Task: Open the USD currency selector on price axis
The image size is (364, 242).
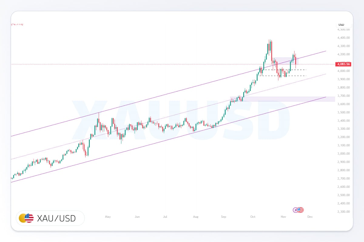Action: pyautogui.click(x=341, y=25)
